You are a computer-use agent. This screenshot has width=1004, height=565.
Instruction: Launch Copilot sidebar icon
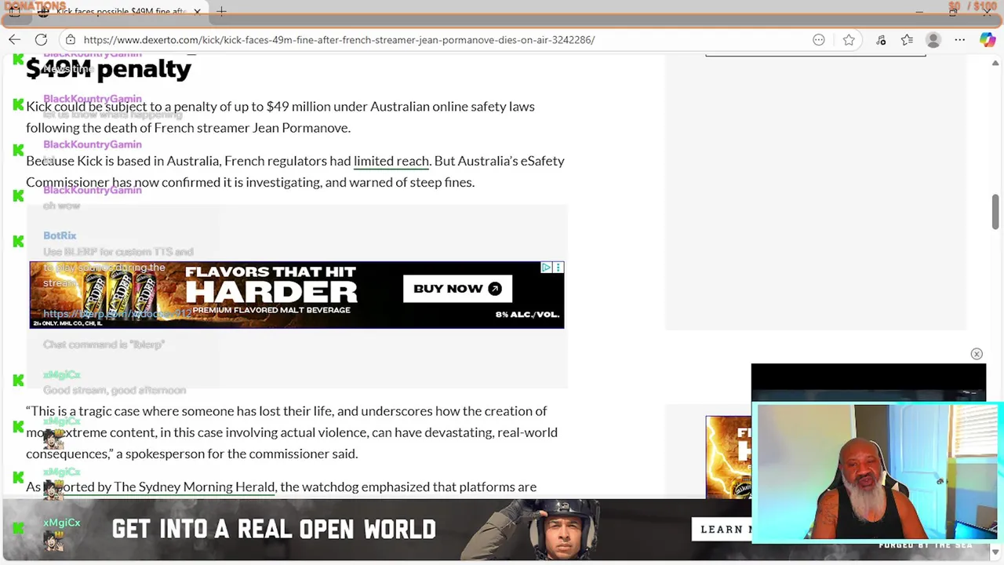[988, 39]
